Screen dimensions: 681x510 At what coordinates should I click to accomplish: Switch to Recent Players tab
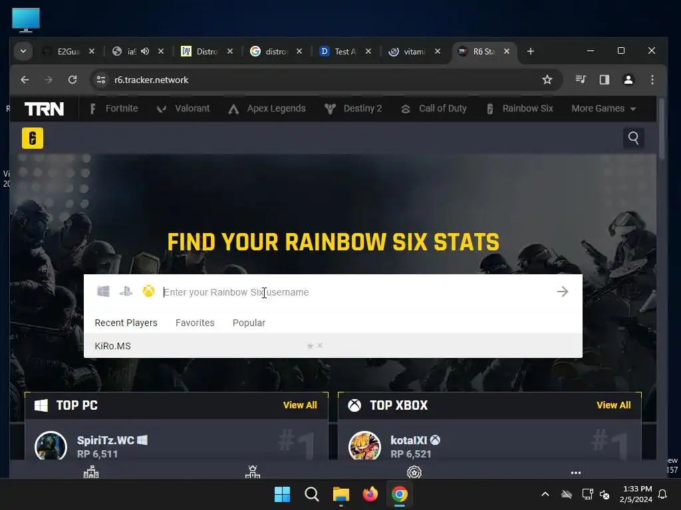126,323
